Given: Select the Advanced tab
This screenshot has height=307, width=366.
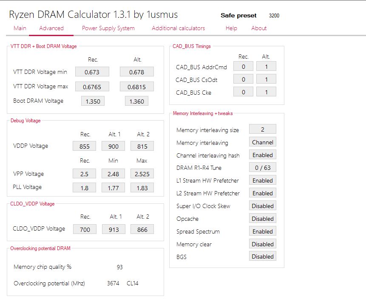Looking at the screenshot, I should click(x=51, y=28).
